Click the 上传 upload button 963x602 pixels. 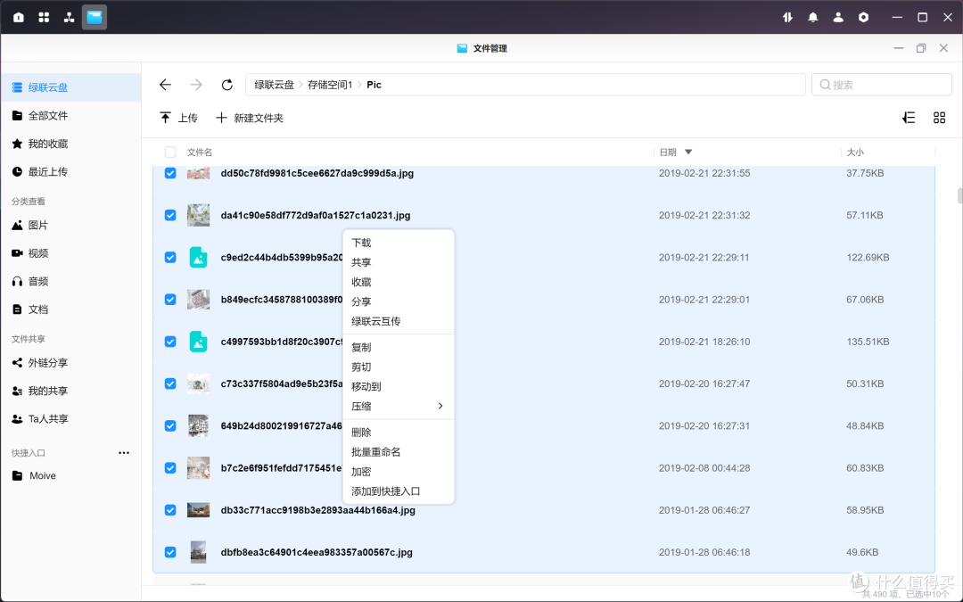pyautogui.click(x=178, y=118)
